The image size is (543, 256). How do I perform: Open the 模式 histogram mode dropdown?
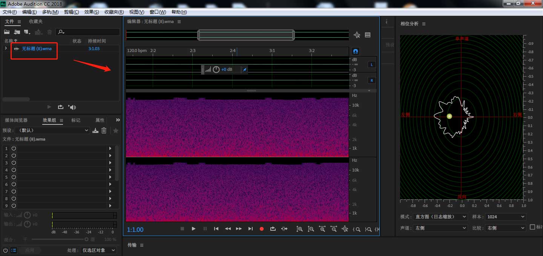tap(440, 217)
